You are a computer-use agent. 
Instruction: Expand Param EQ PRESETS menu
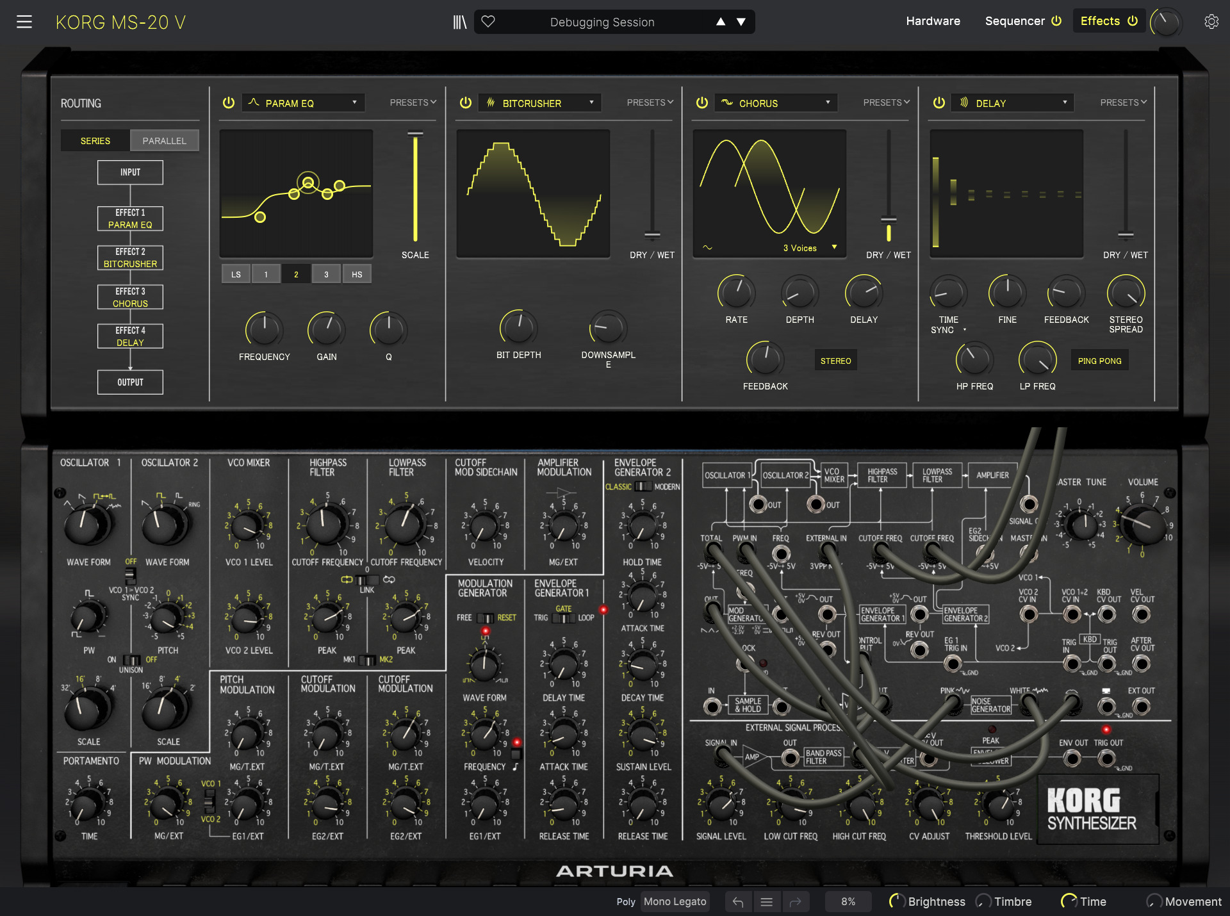(413, 102)
